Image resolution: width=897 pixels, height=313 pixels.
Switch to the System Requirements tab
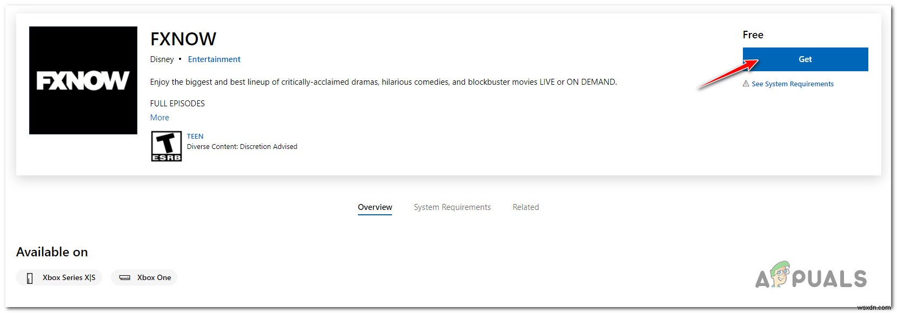[x=452, y=207]
